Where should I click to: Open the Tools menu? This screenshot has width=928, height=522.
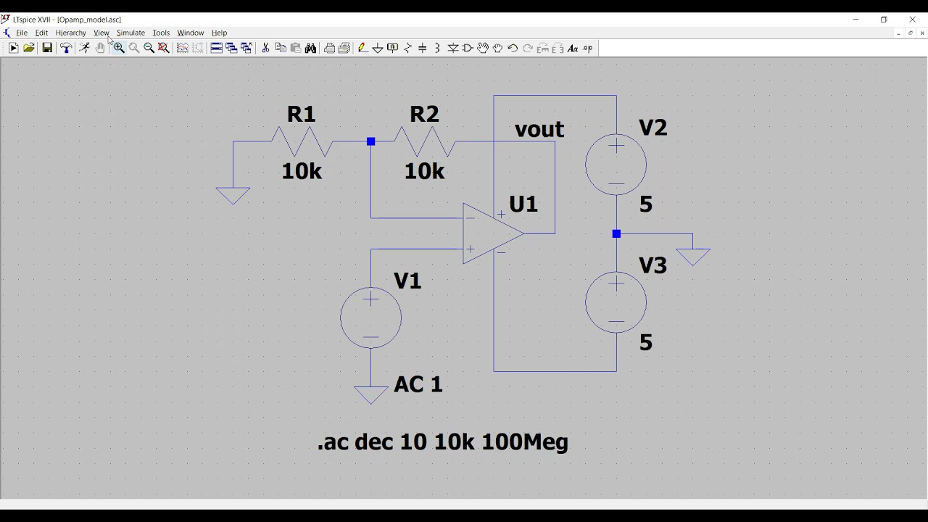pos(161,33)
